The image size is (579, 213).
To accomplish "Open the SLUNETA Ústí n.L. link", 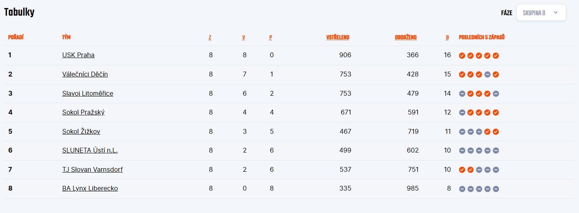I will pyautogui.click(x=90, y=150).
